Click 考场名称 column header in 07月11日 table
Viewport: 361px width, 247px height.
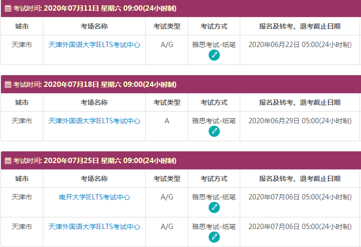tap(94, 26)
